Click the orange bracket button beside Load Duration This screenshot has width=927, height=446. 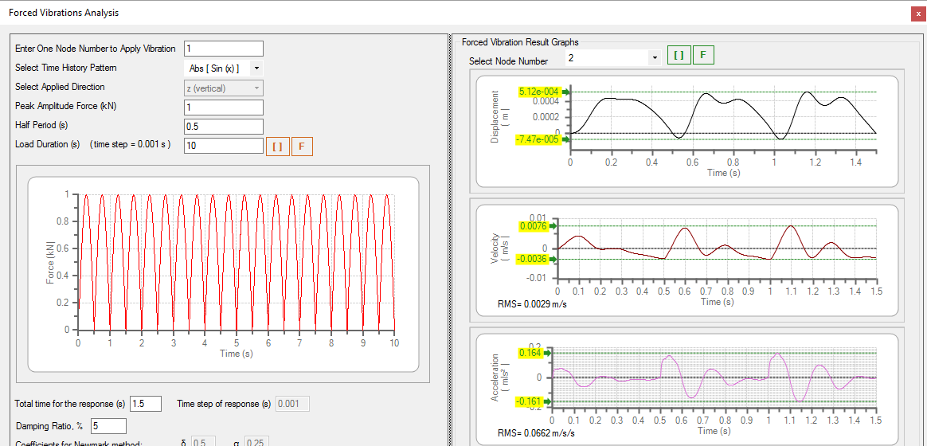277,147
